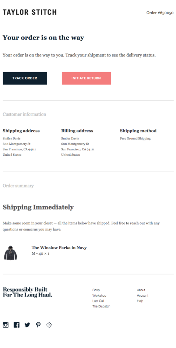The width and height of the screenshot is (176, 348).
Task: Click The Dispatch footer link
Action: coord(101,306)
